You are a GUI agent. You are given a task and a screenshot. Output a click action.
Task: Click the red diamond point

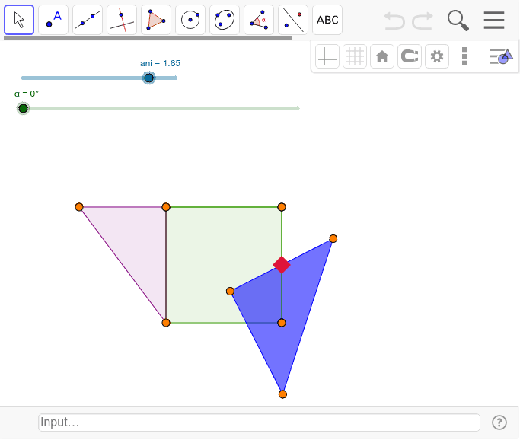282,265
